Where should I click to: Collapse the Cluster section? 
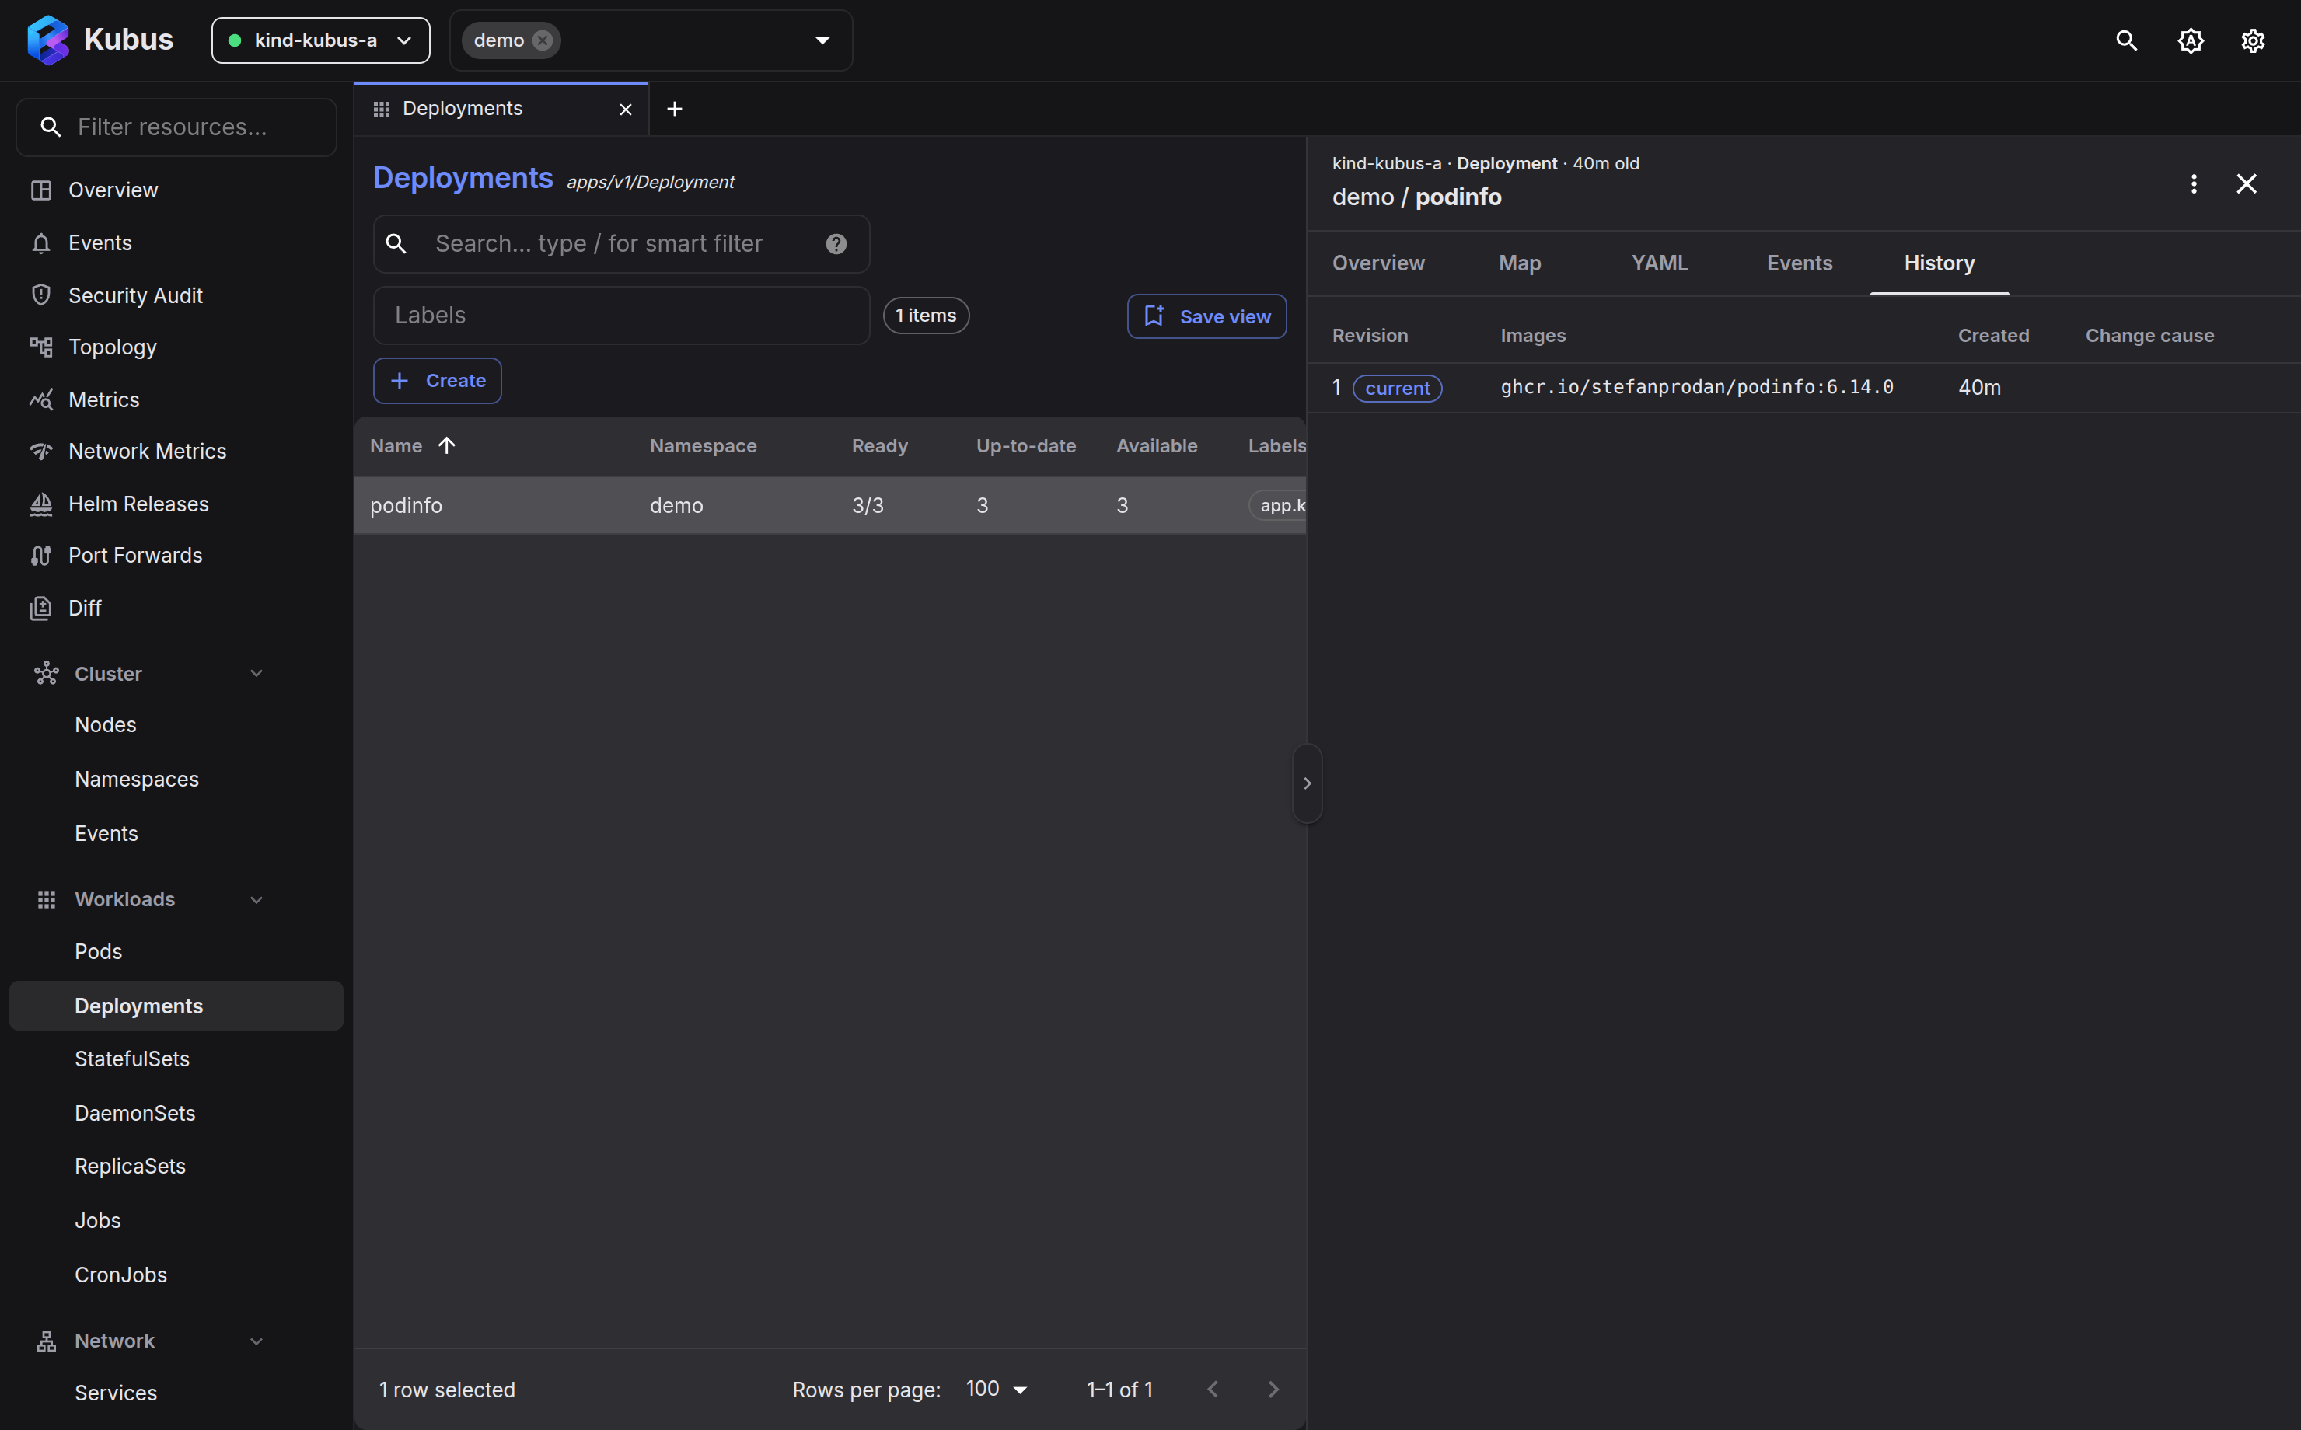pos(255,673)
